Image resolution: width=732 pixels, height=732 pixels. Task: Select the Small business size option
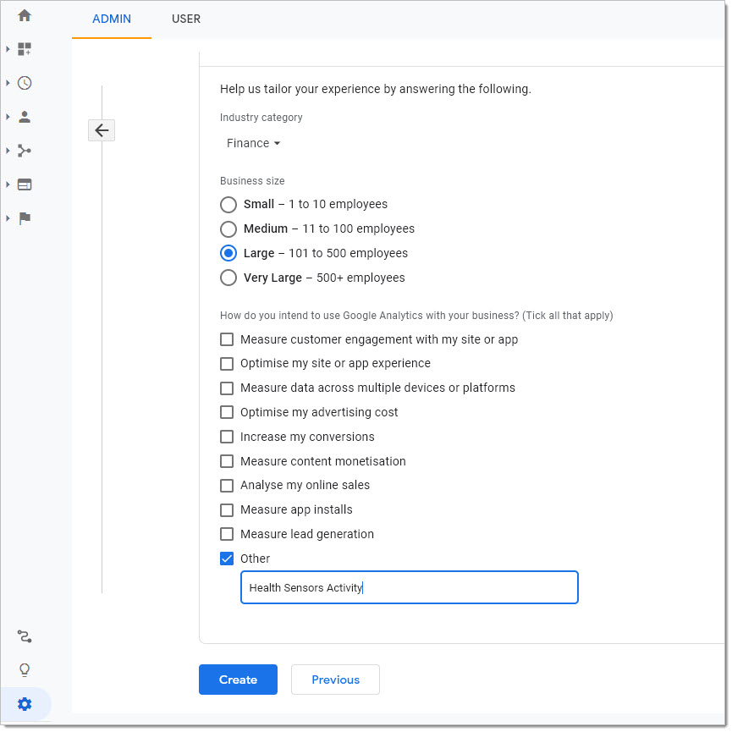pyautogui.click(x=228, y=206)
